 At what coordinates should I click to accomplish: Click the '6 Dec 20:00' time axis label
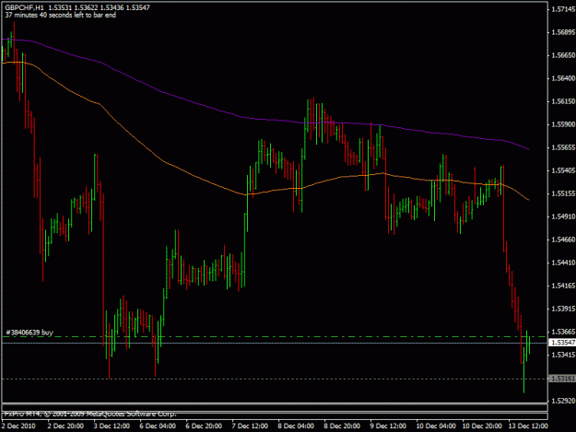tap(204, 426)
